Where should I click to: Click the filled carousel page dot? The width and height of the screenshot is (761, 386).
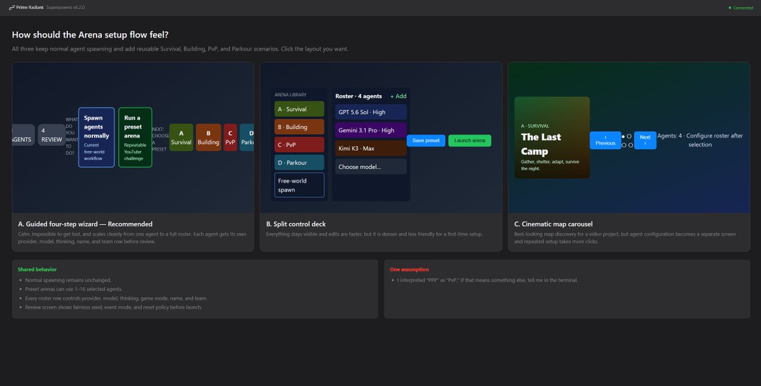point(623,136)
